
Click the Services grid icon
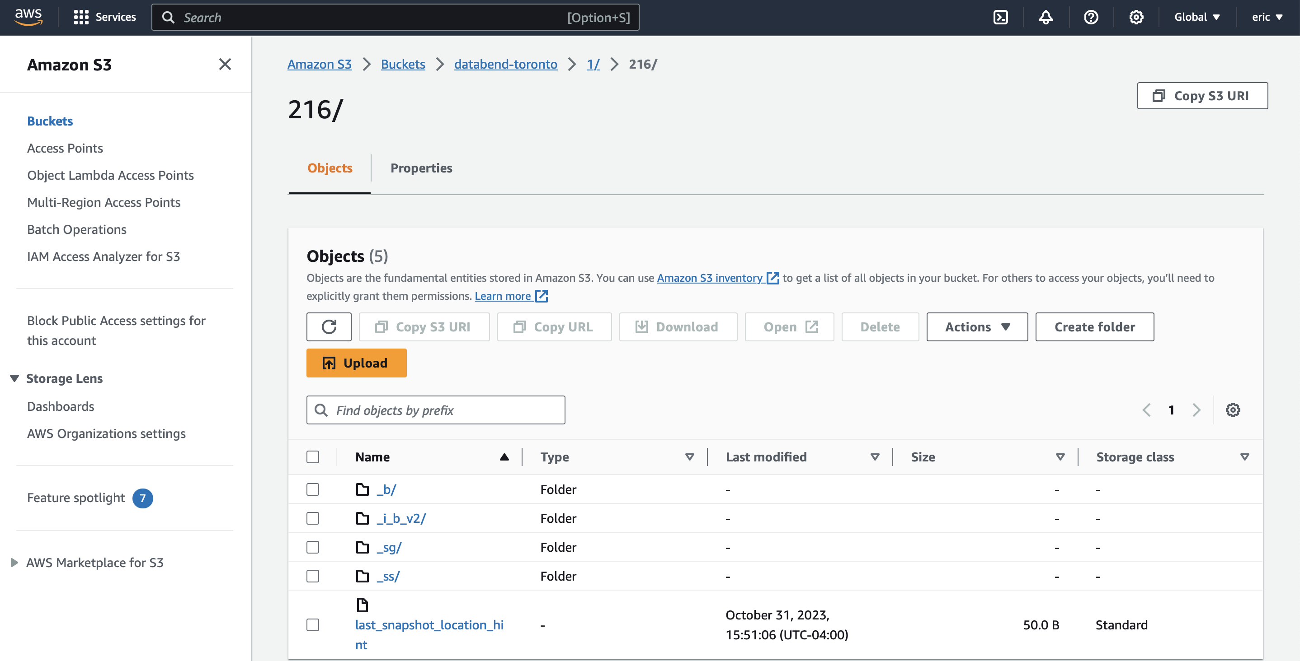[x=81, y=17]
